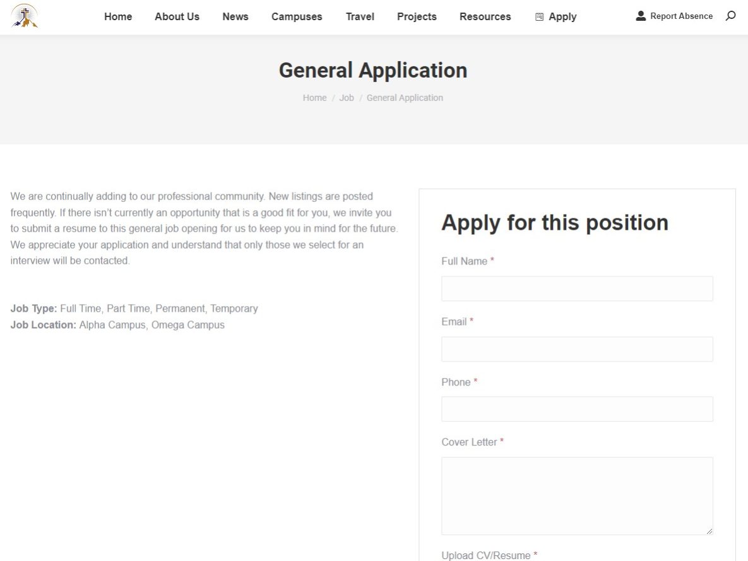Click the Phone input field

click(577, 409)
